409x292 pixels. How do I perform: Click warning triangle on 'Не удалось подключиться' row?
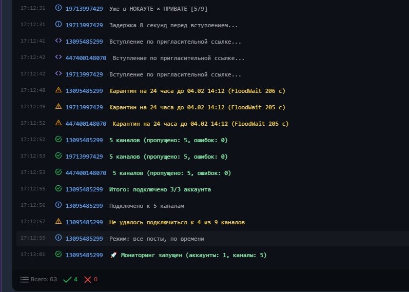[59, 221]
